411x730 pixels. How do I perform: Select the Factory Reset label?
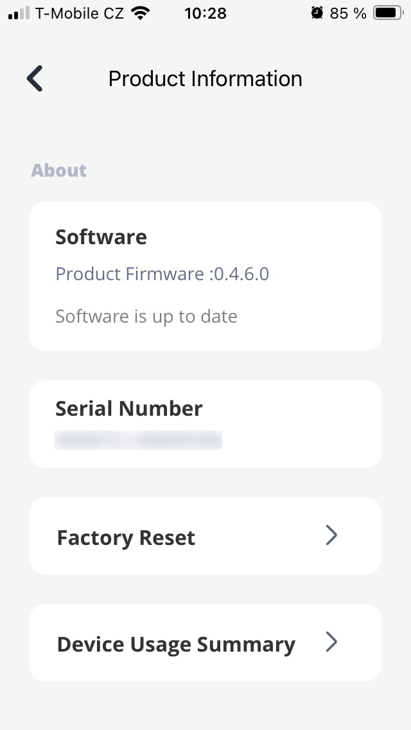point(126,538)
